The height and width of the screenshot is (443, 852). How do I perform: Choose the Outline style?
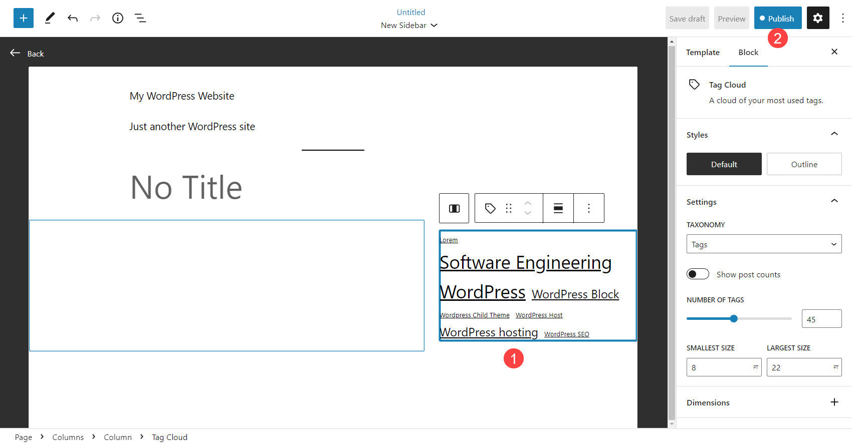(804, 164)
